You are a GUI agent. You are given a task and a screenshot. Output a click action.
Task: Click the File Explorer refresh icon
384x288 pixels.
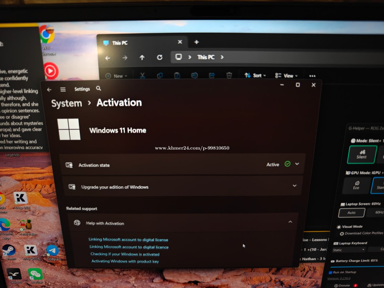pos(160,57)
